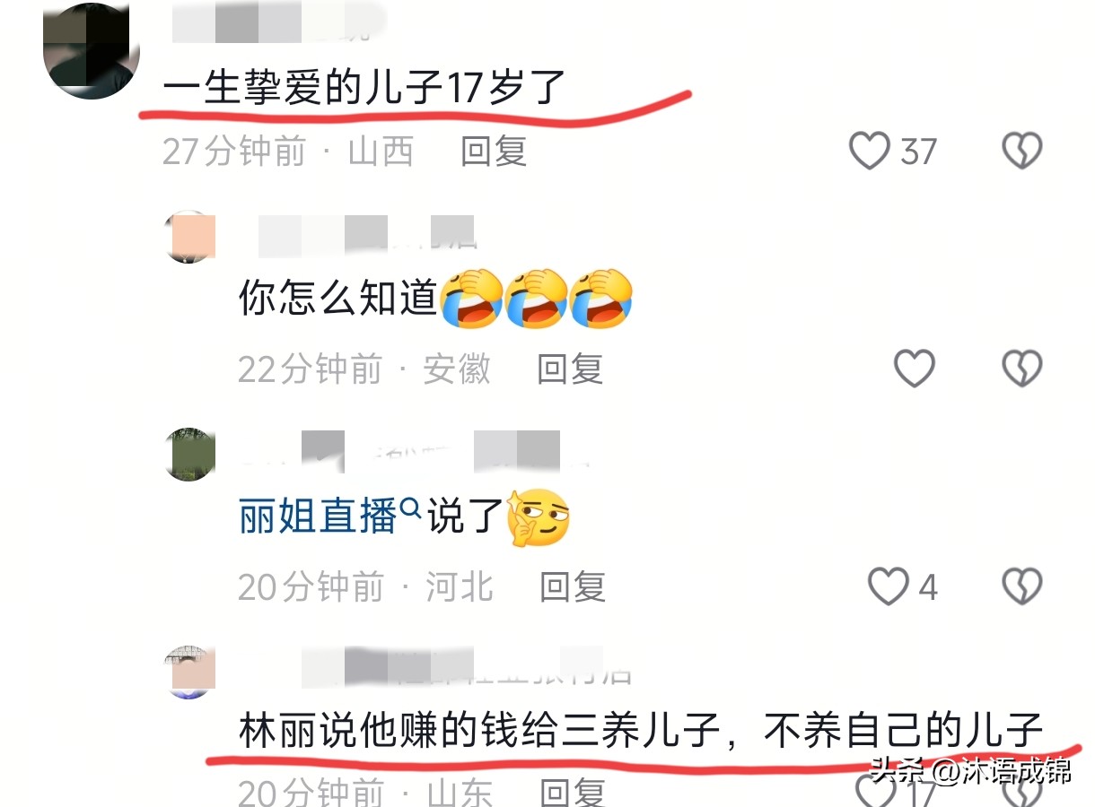Reply to the comment from 山西

tap(493, 152)
